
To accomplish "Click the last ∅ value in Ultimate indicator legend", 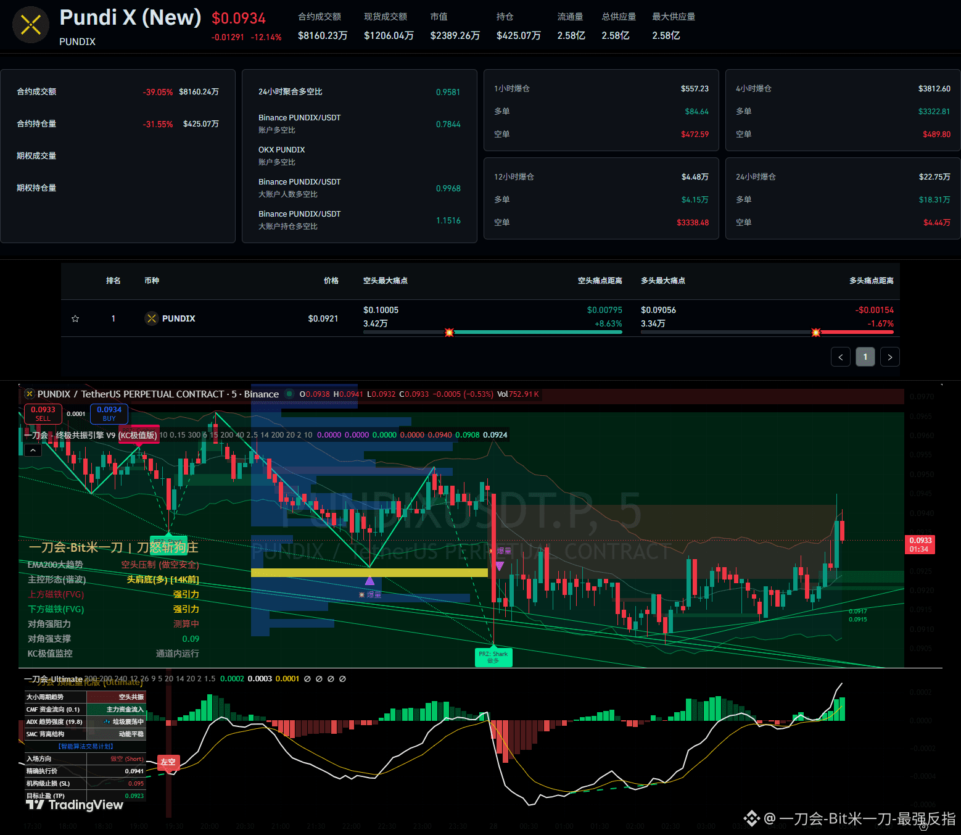I will 342,679.
